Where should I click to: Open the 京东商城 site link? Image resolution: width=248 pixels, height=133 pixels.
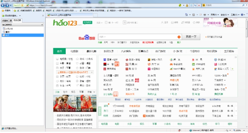(x=110, y=69)
